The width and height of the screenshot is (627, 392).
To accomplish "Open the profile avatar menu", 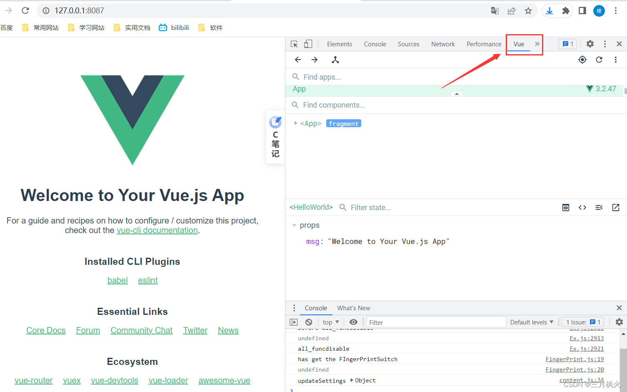I will coord(599,11).
